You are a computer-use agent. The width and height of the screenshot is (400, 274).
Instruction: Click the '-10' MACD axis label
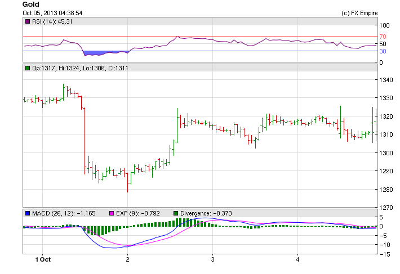click(x=384, y=245)
